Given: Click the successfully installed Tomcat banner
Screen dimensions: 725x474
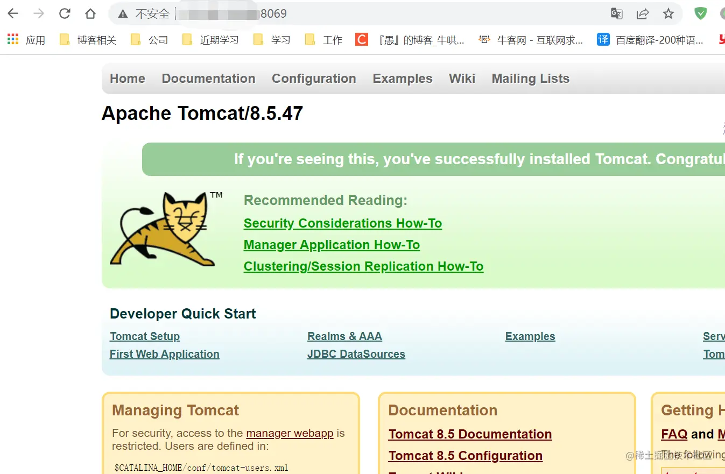Looking at the screenshot, I should coord(433,159).
